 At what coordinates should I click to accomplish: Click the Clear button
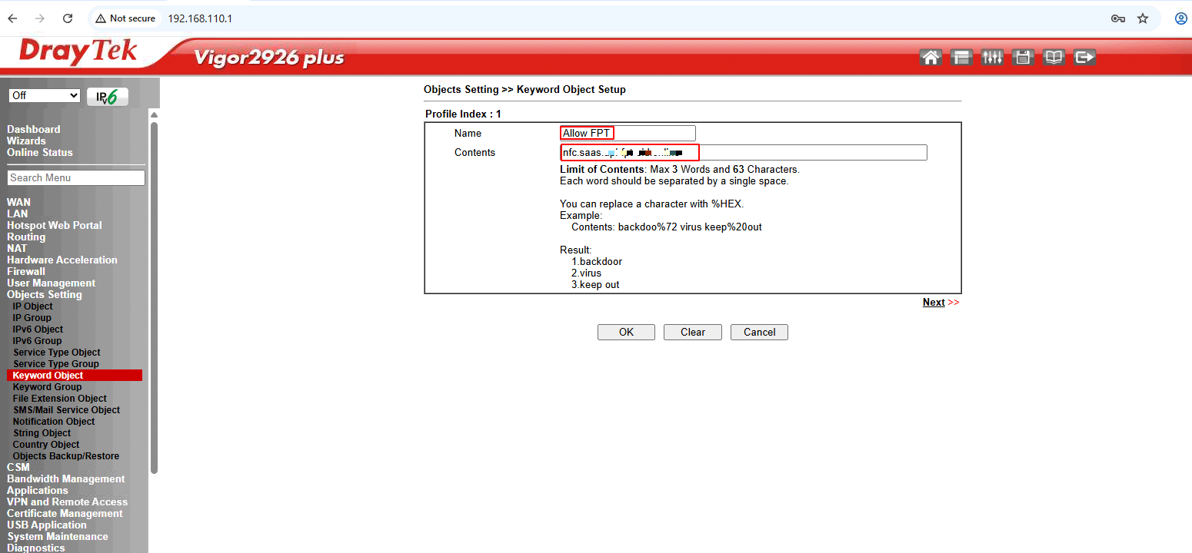(693, 332)
